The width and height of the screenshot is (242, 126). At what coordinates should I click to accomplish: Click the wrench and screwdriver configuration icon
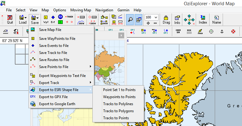click(16, 32)
